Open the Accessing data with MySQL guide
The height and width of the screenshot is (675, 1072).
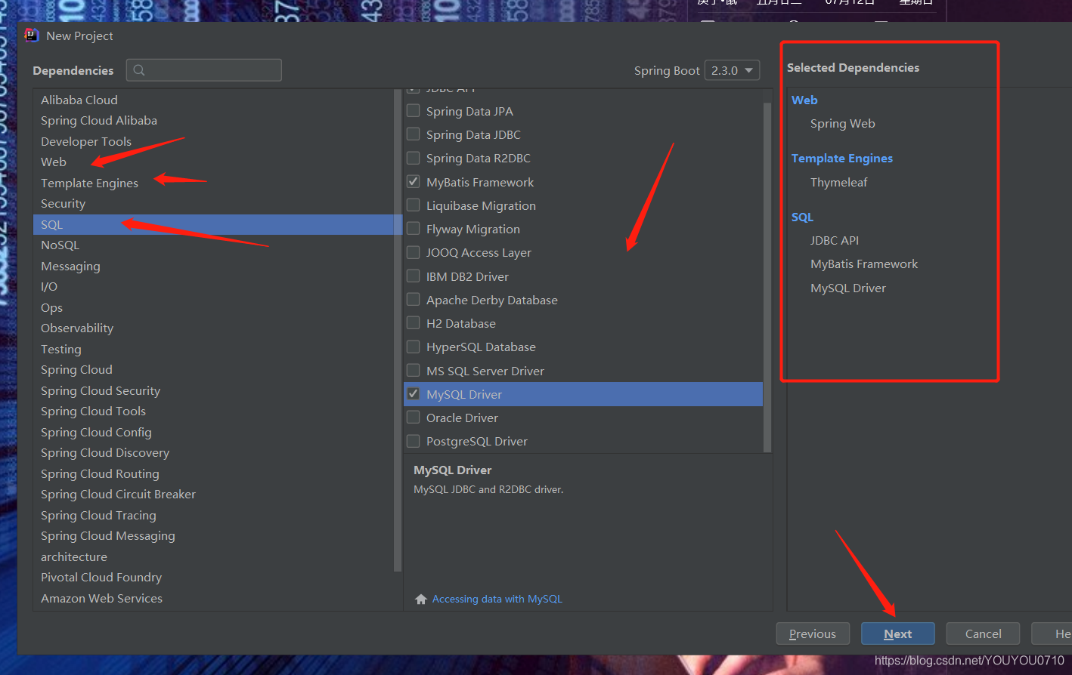[x=497, y=599]
